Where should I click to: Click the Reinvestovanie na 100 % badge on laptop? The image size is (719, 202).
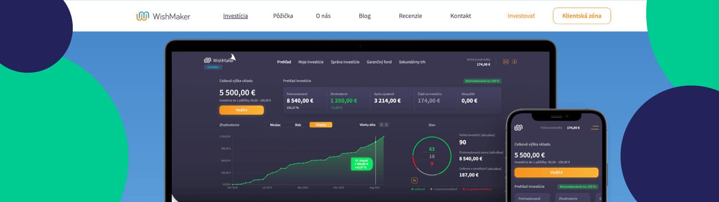[x=482, y=81]
